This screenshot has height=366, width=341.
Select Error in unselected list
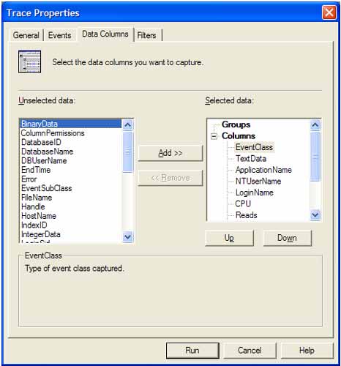click(70, 179)
